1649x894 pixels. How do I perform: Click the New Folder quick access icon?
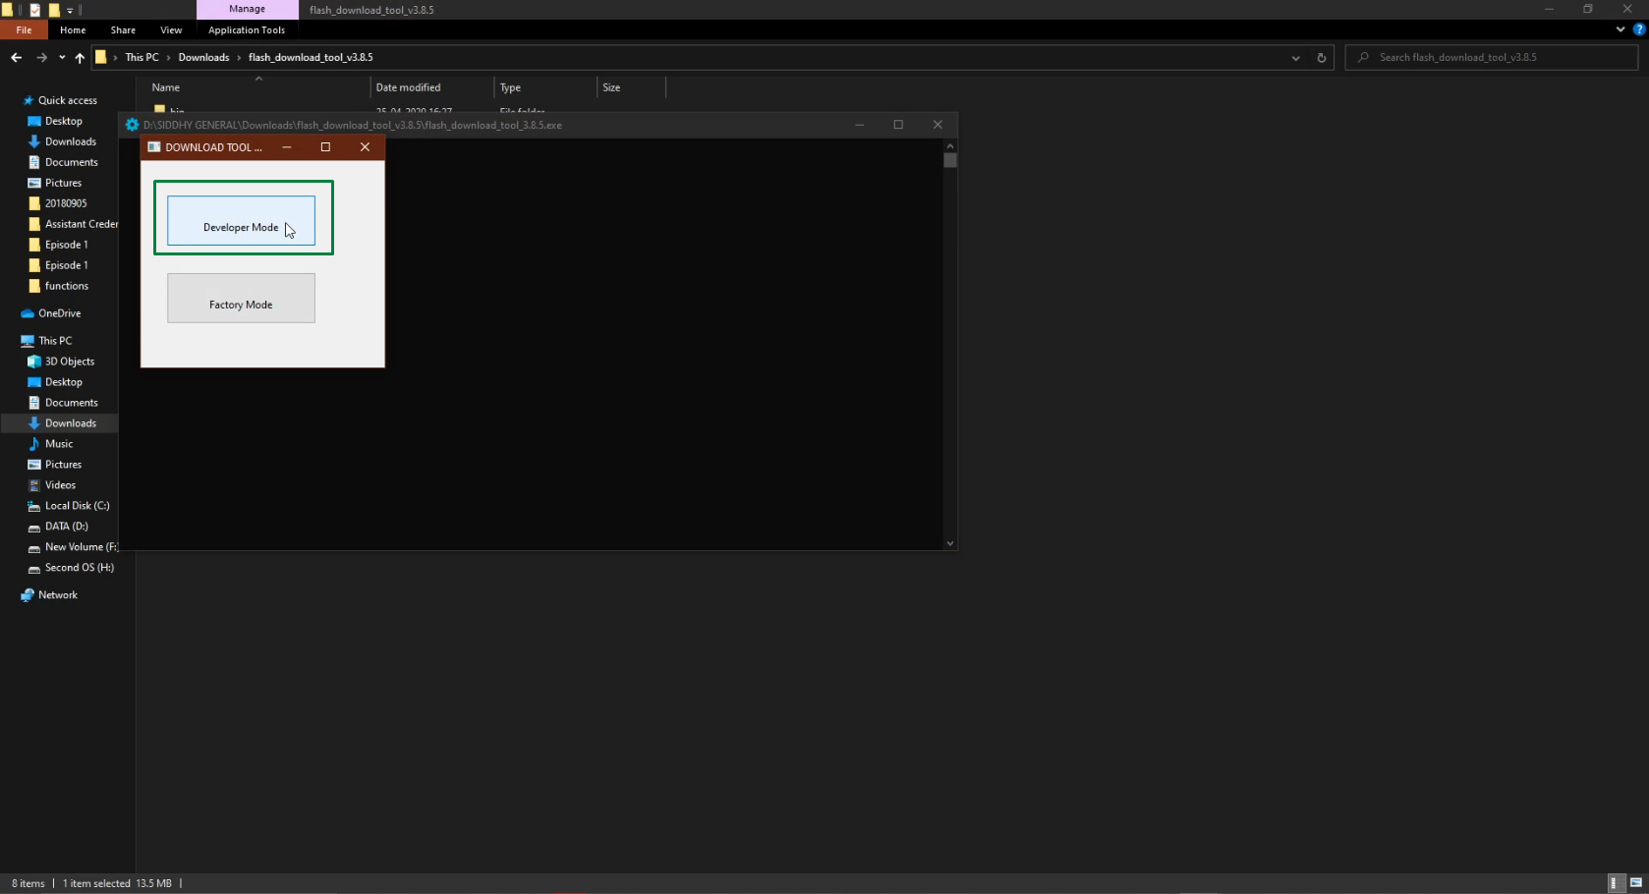tap(54, 10)
